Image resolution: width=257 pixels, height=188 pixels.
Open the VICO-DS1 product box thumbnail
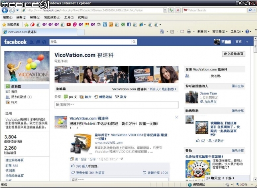(81, 144)
